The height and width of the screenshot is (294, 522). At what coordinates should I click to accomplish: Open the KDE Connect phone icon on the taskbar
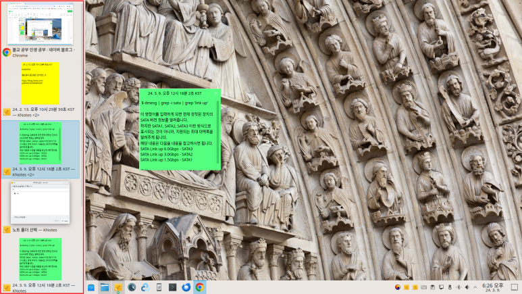coord(159,287)
